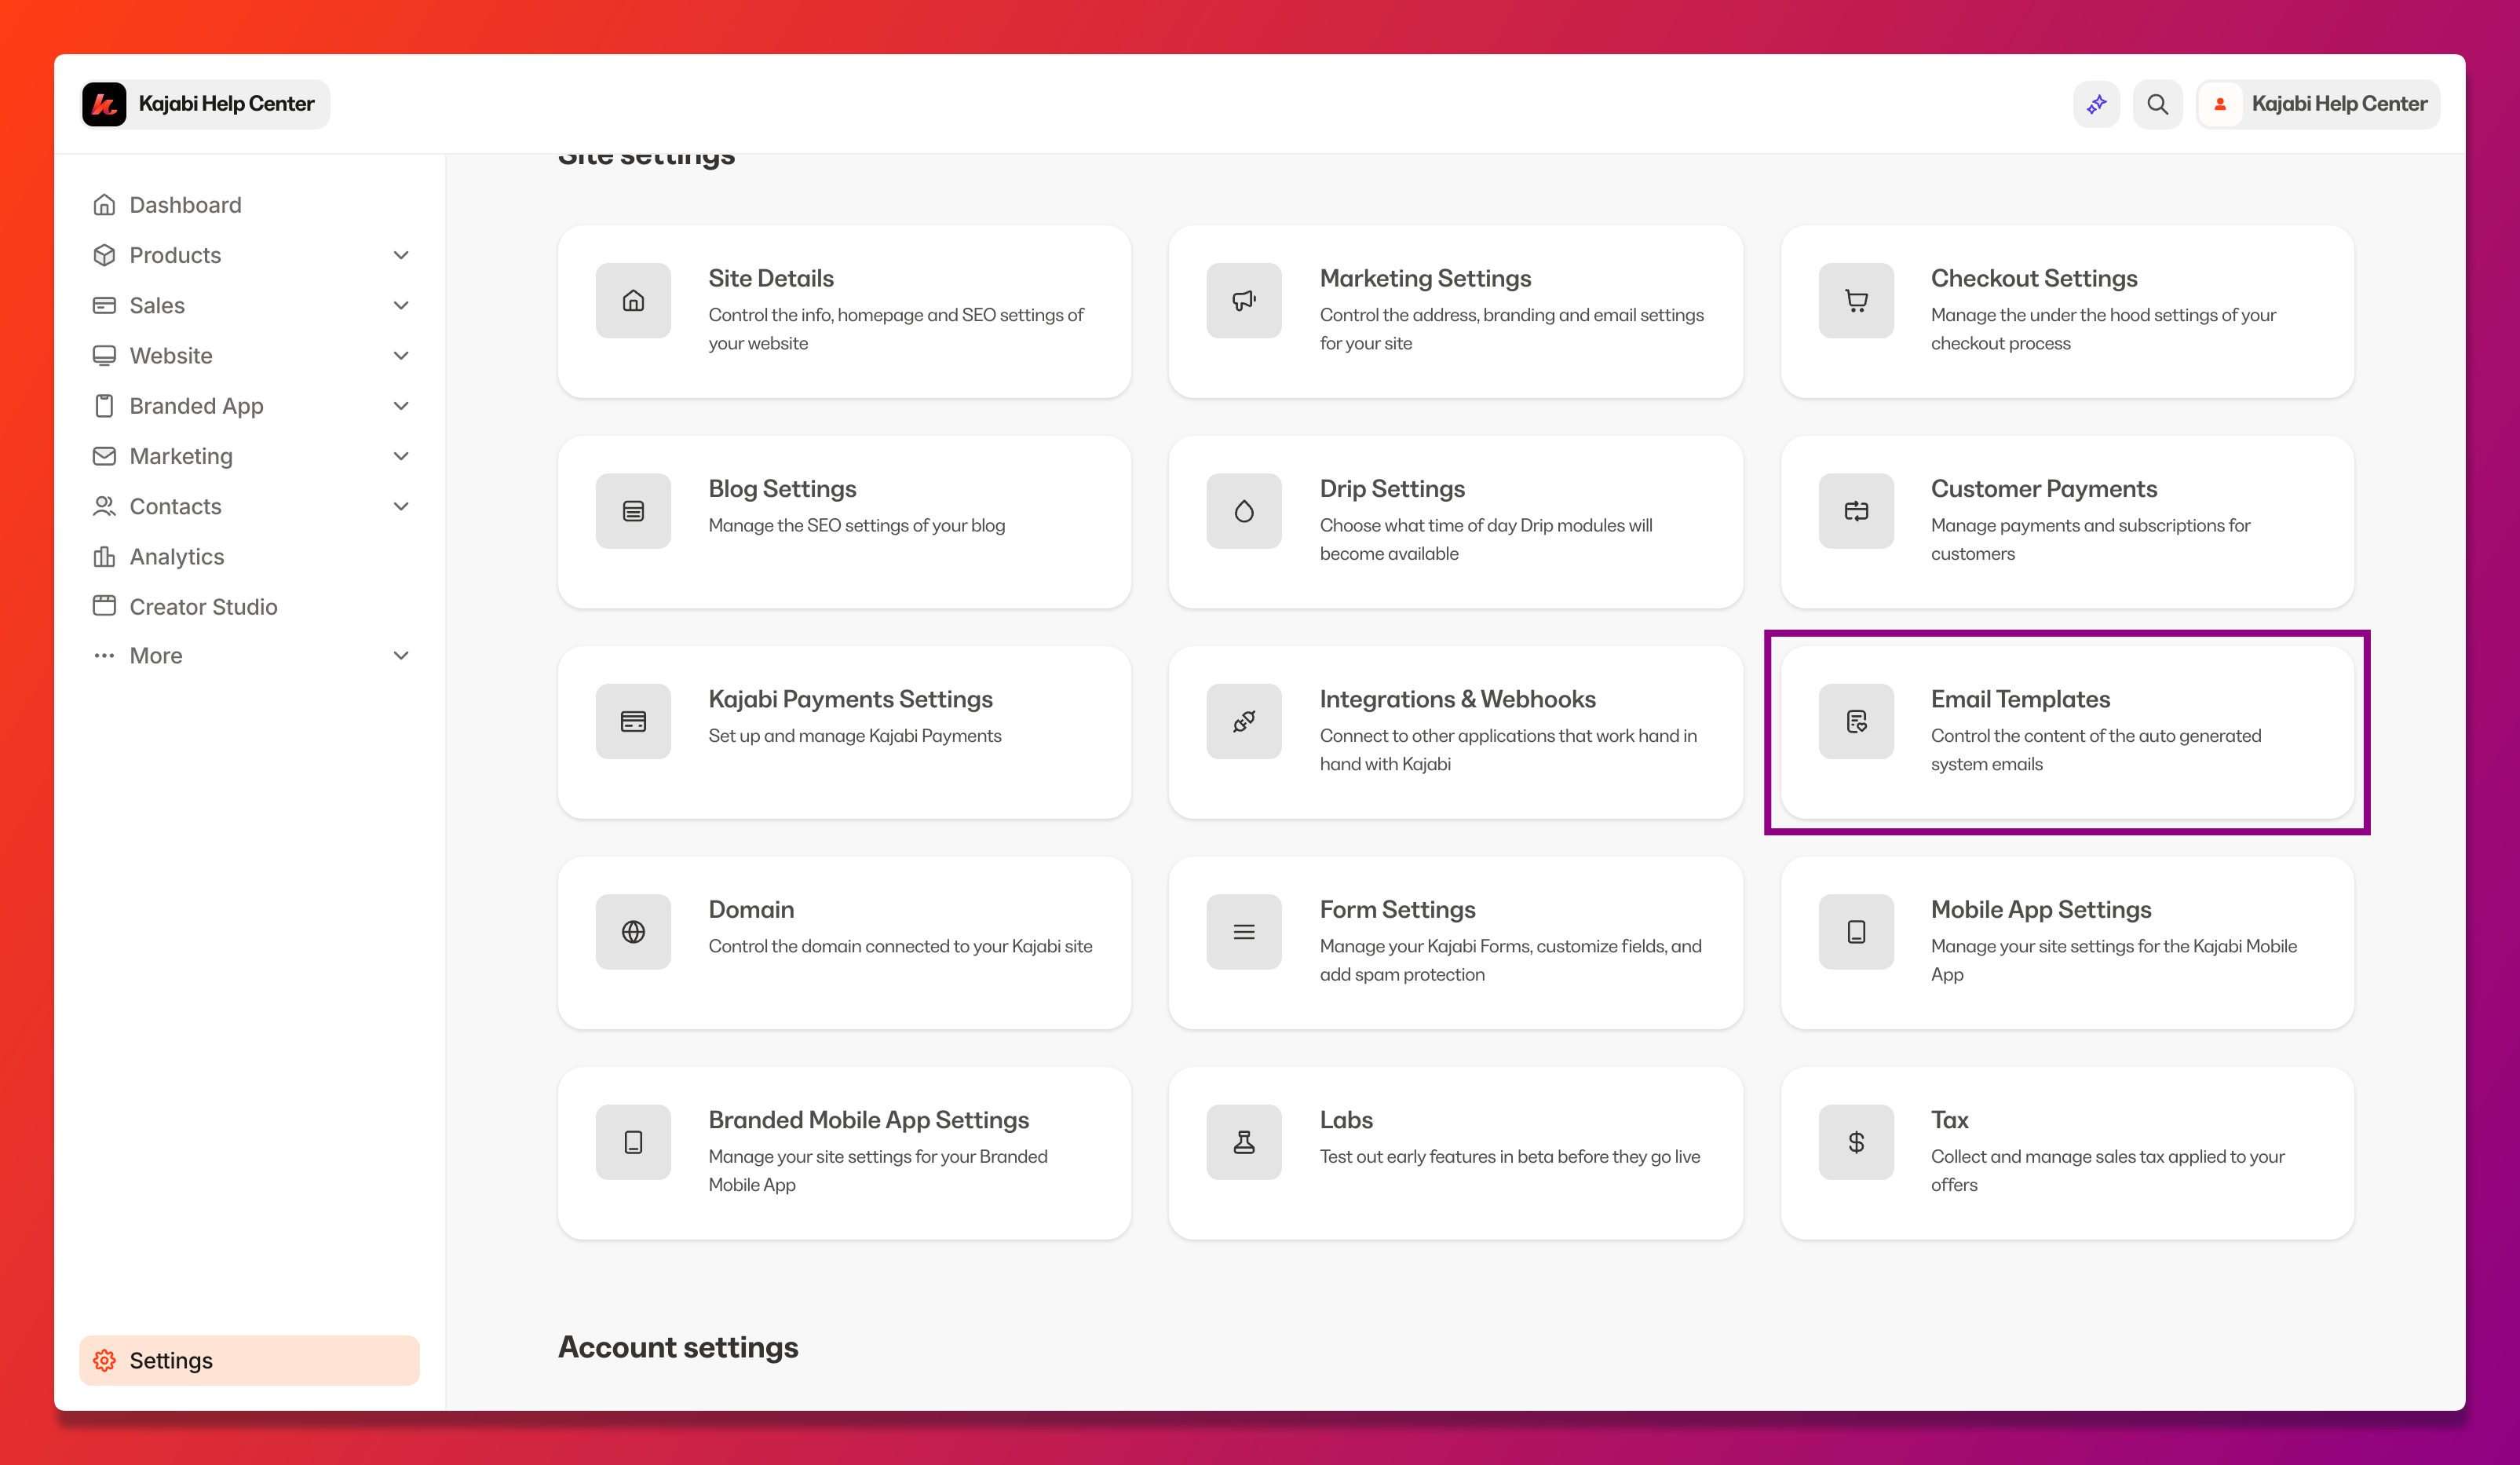The width and height of the screenshot is (2520, 1465).
Task: Open Analytics in the sidebar
Action: coord(250,557)
